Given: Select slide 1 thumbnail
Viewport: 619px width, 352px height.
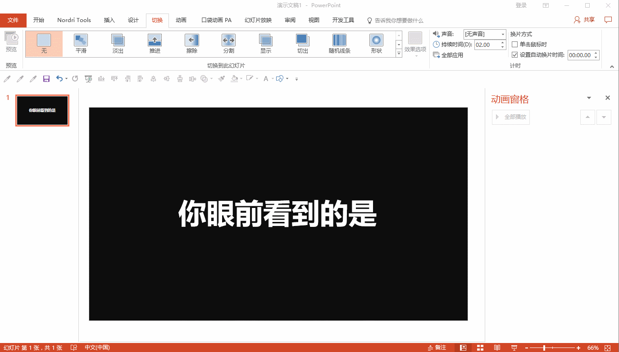Looking at the screenshot, I should pyautogui.click(x=42, y=110).
